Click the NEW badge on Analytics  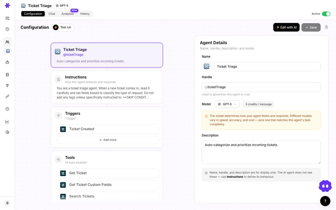(x=74, y=10)
